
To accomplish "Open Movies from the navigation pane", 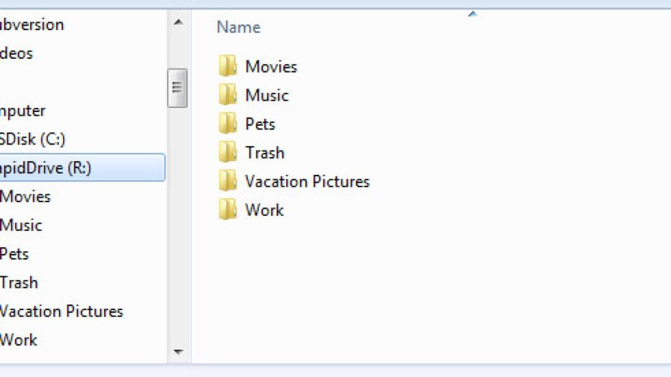I will click(26, 196).
